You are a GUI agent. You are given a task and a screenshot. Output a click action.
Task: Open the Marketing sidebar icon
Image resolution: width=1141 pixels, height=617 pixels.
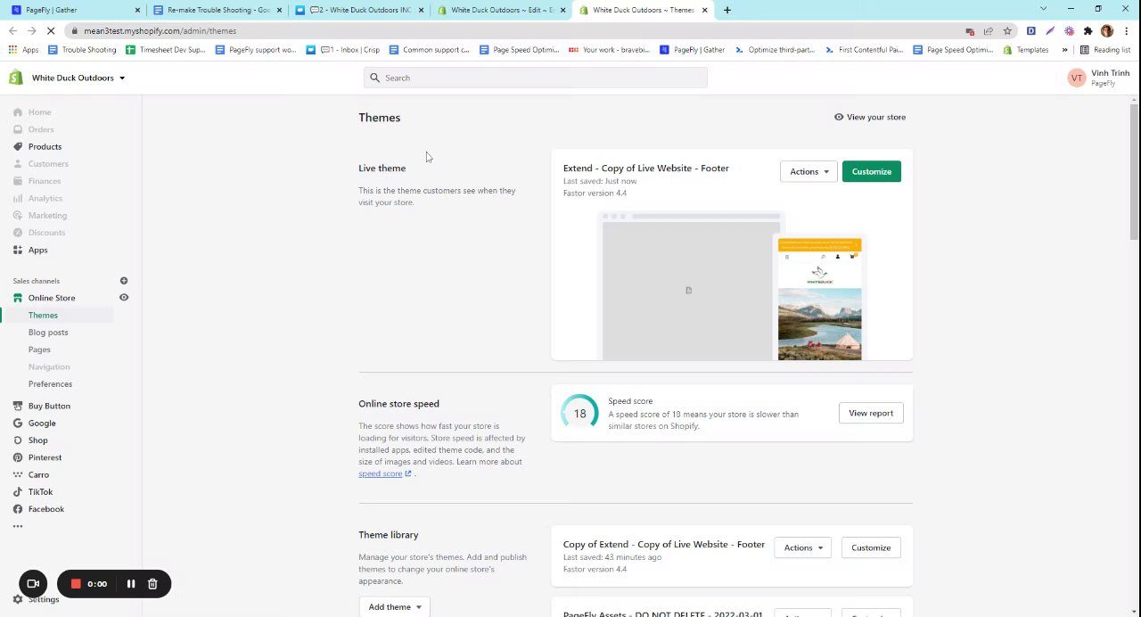(17, 216)
